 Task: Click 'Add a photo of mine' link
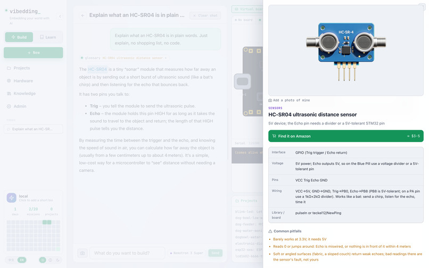[x=291, y=100]
